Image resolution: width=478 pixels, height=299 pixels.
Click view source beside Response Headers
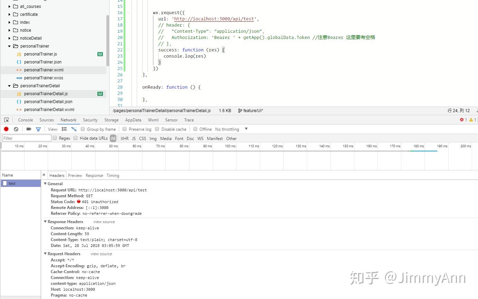[104, 222]
